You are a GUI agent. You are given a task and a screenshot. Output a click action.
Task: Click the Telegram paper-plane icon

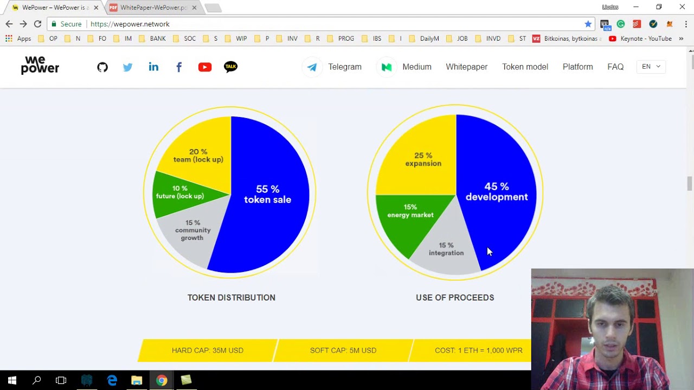click(x=312, y=67)
